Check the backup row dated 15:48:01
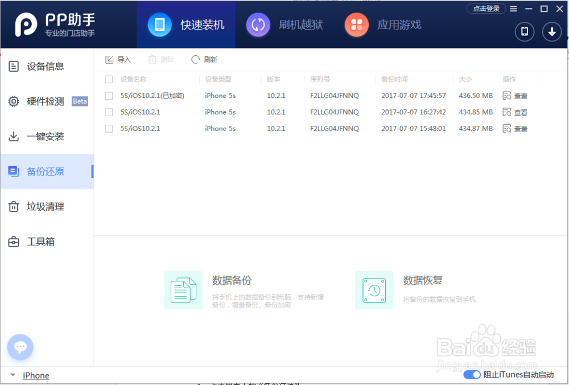The height and width of the screenshot is (385, 569). [x=109, y=129]
